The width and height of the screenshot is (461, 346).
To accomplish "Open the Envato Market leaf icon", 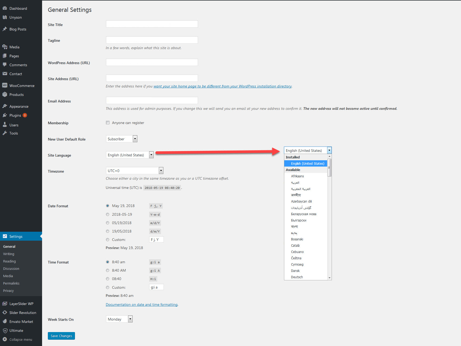I will pyautogui.click(x=5, y=321).
